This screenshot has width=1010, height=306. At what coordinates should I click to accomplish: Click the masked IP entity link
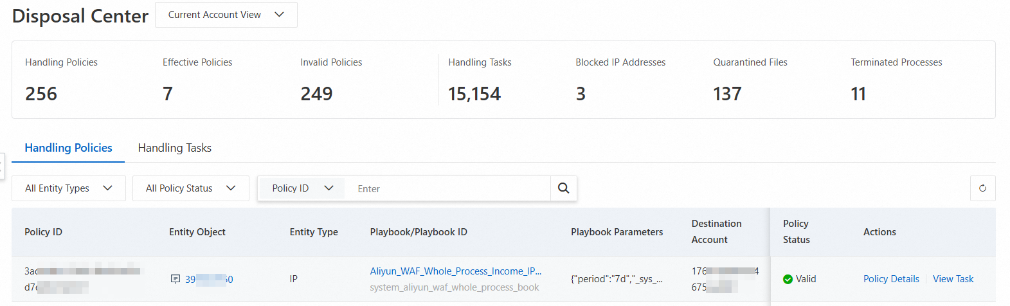pos(209,279)
